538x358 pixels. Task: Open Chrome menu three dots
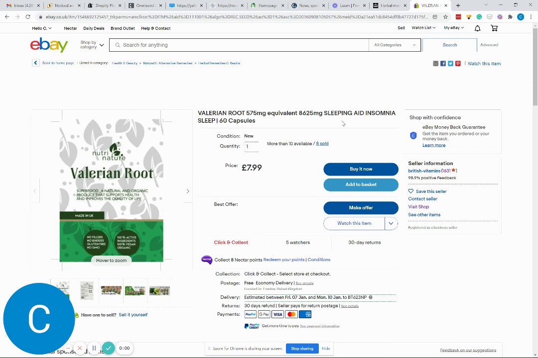(x=531, y=17)
